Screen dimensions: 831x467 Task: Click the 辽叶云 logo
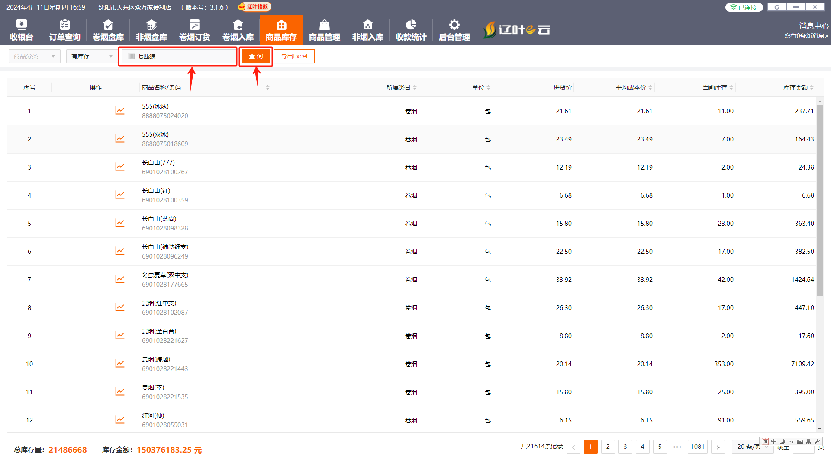pyautogui.click(x=517, y=30)
